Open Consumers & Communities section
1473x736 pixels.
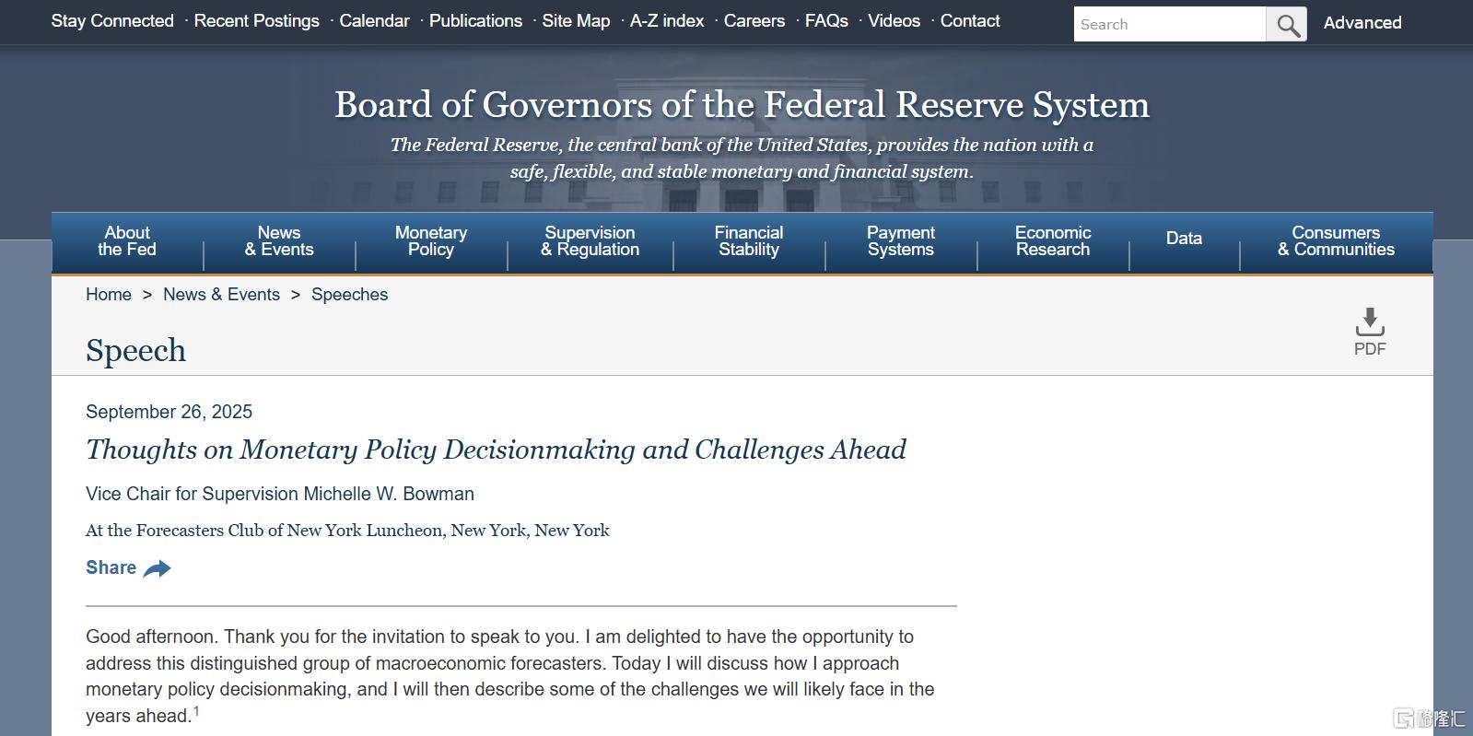tap(1336, 241)
